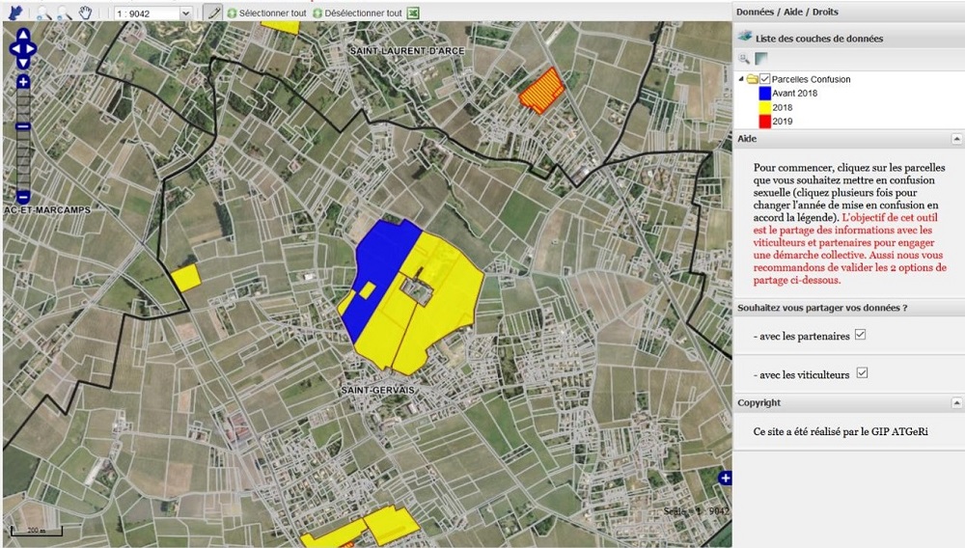Click Désélectionner tout button

pos(357,13)
